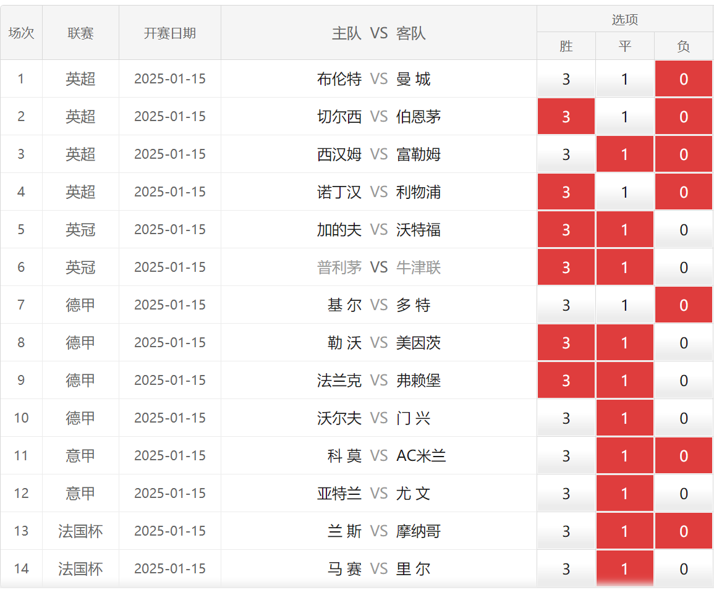Click the 开赛日期 column header
Screen dimensions: 714x590
coord(170,33)
